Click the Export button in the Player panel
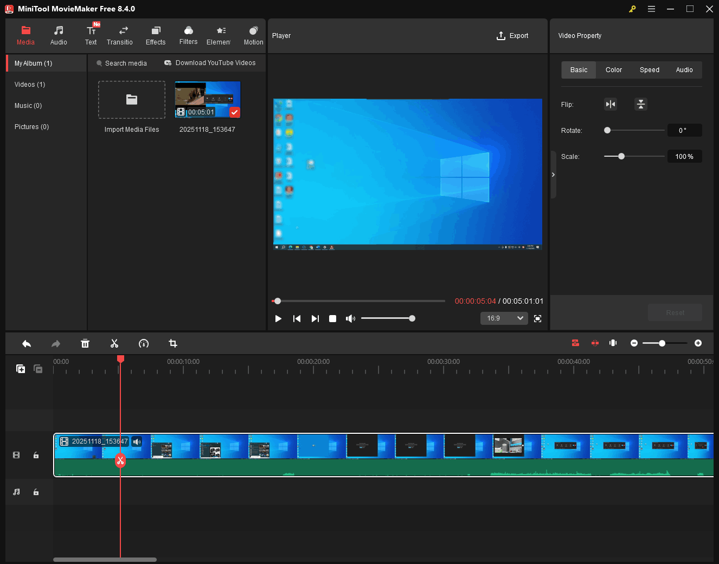The image size is (719, 564). [512, 35]
